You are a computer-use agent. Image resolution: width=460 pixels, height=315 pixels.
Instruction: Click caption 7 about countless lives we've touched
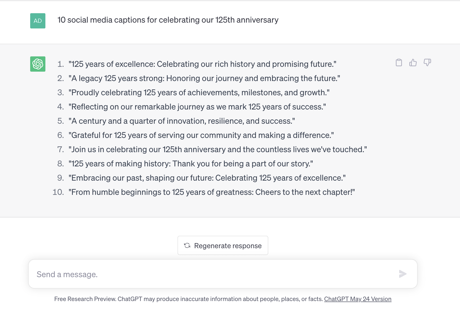[x=218, y=149]
